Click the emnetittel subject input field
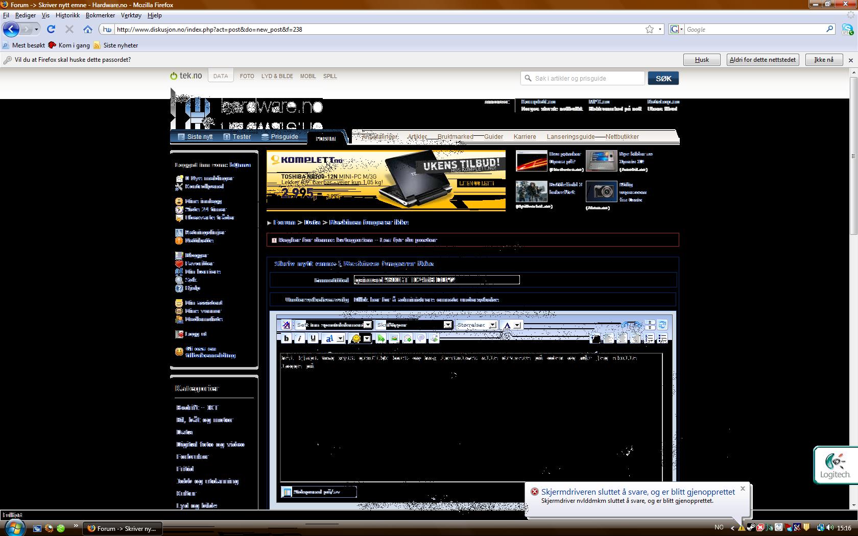858x536 pixels. click(437, 280)
